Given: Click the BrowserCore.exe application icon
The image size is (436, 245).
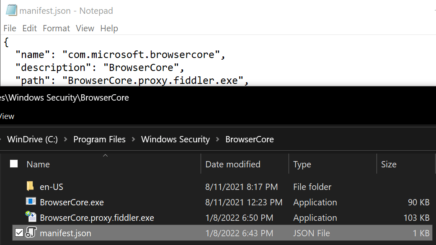Looking at the screenshot, I should pos(31,202).
